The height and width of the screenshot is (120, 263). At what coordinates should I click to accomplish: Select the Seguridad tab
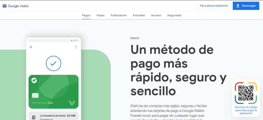[174, 15]
